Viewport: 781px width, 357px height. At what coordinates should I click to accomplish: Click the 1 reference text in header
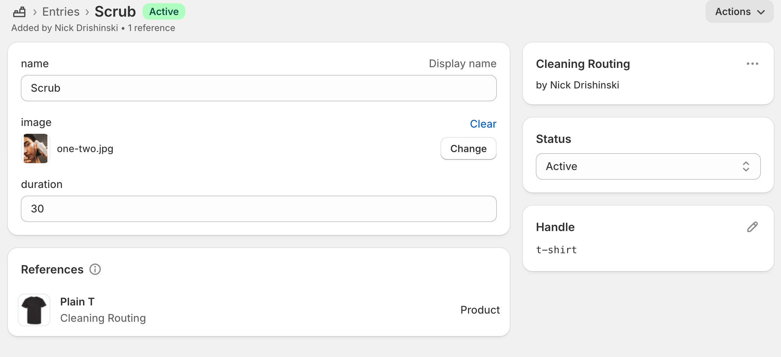151,28
